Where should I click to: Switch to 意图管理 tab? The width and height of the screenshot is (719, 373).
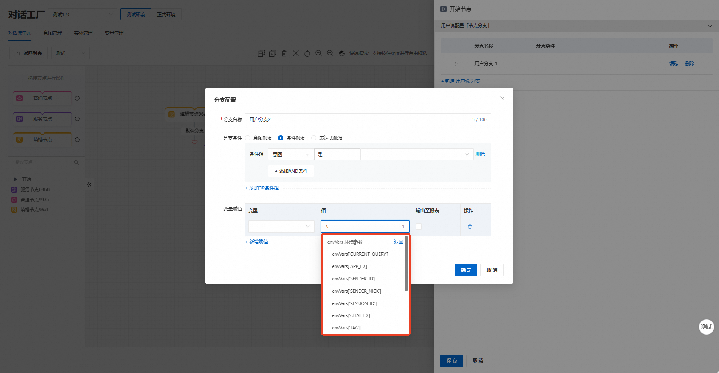pos(53,33)
